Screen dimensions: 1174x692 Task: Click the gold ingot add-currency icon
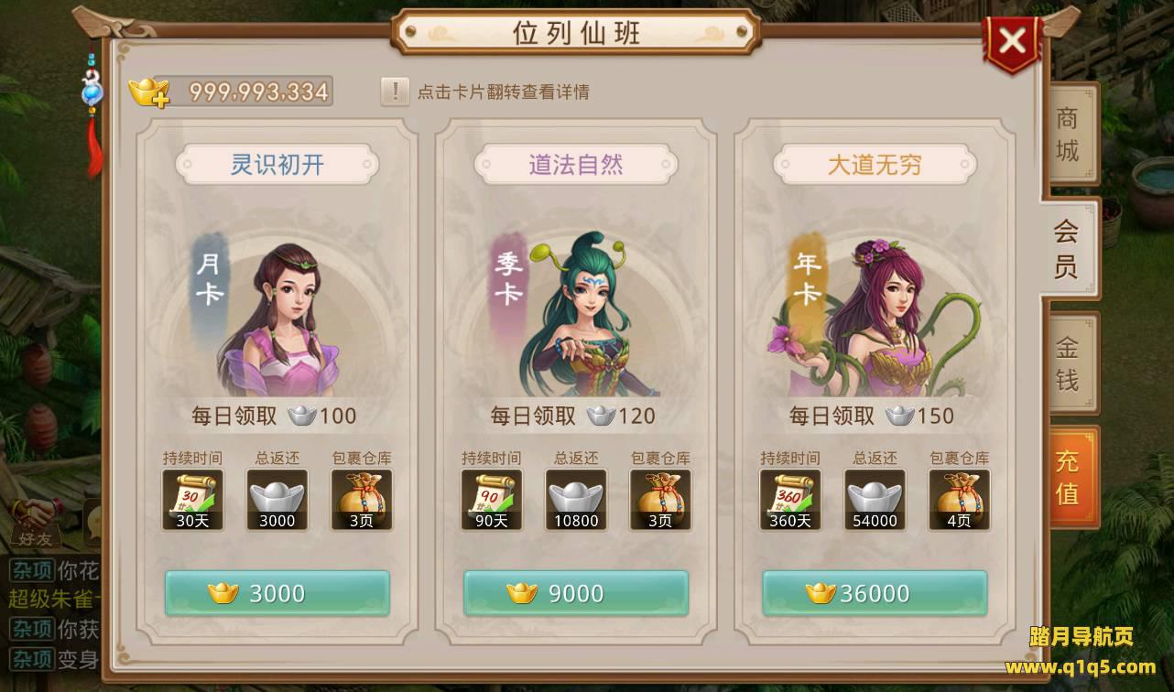(x=149, y=92)
